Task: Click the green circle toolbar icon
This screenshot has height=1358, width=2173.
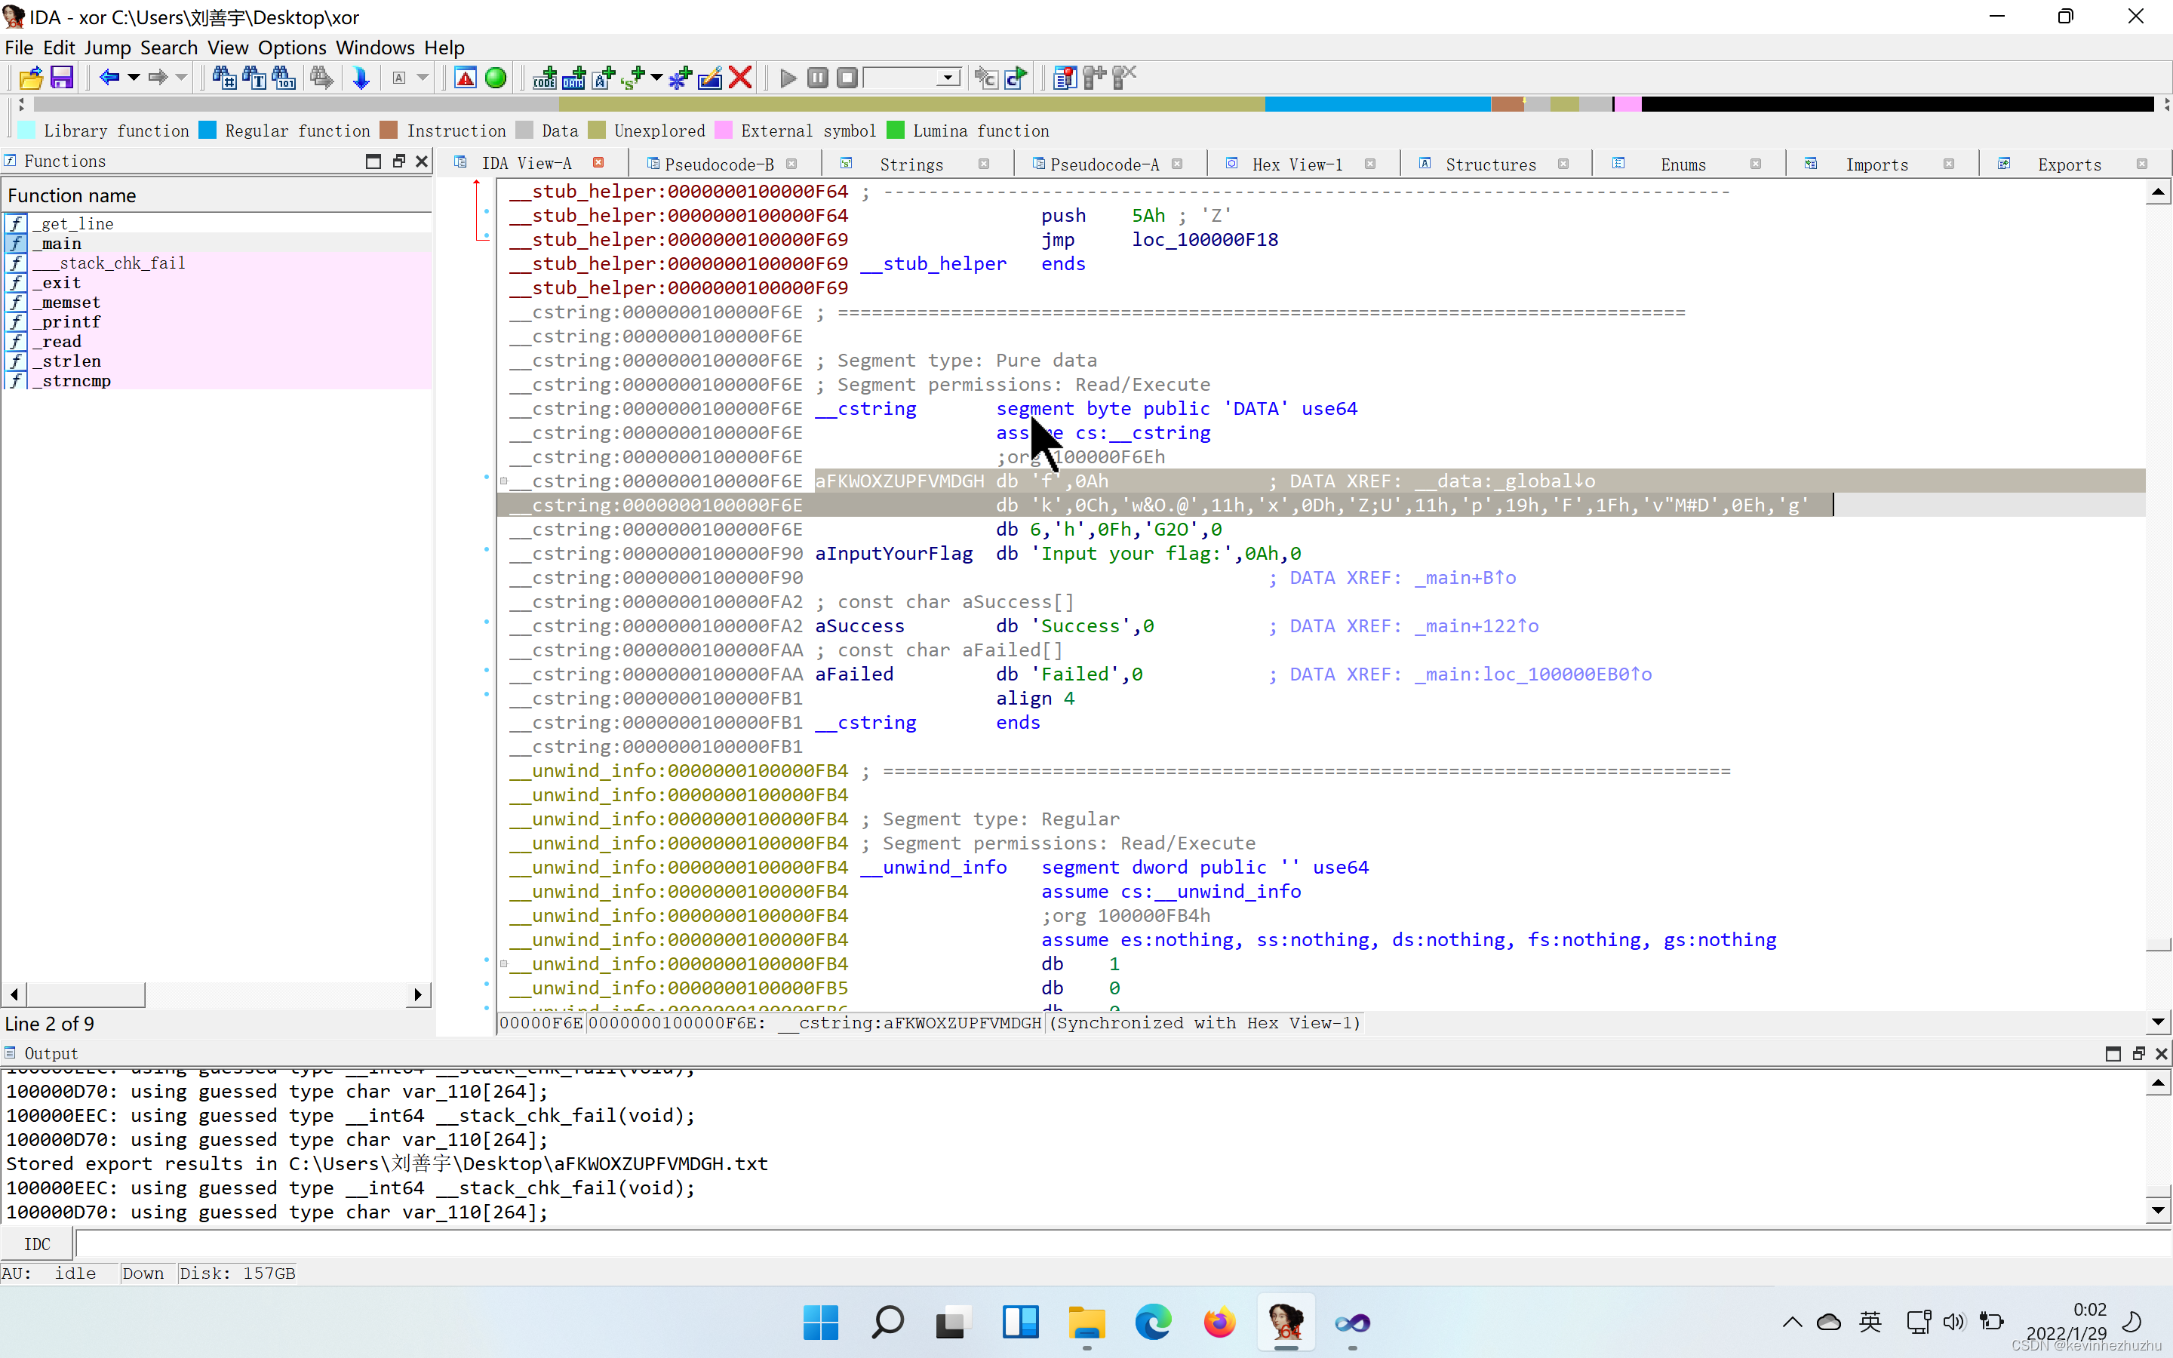Action: (495, 78)
